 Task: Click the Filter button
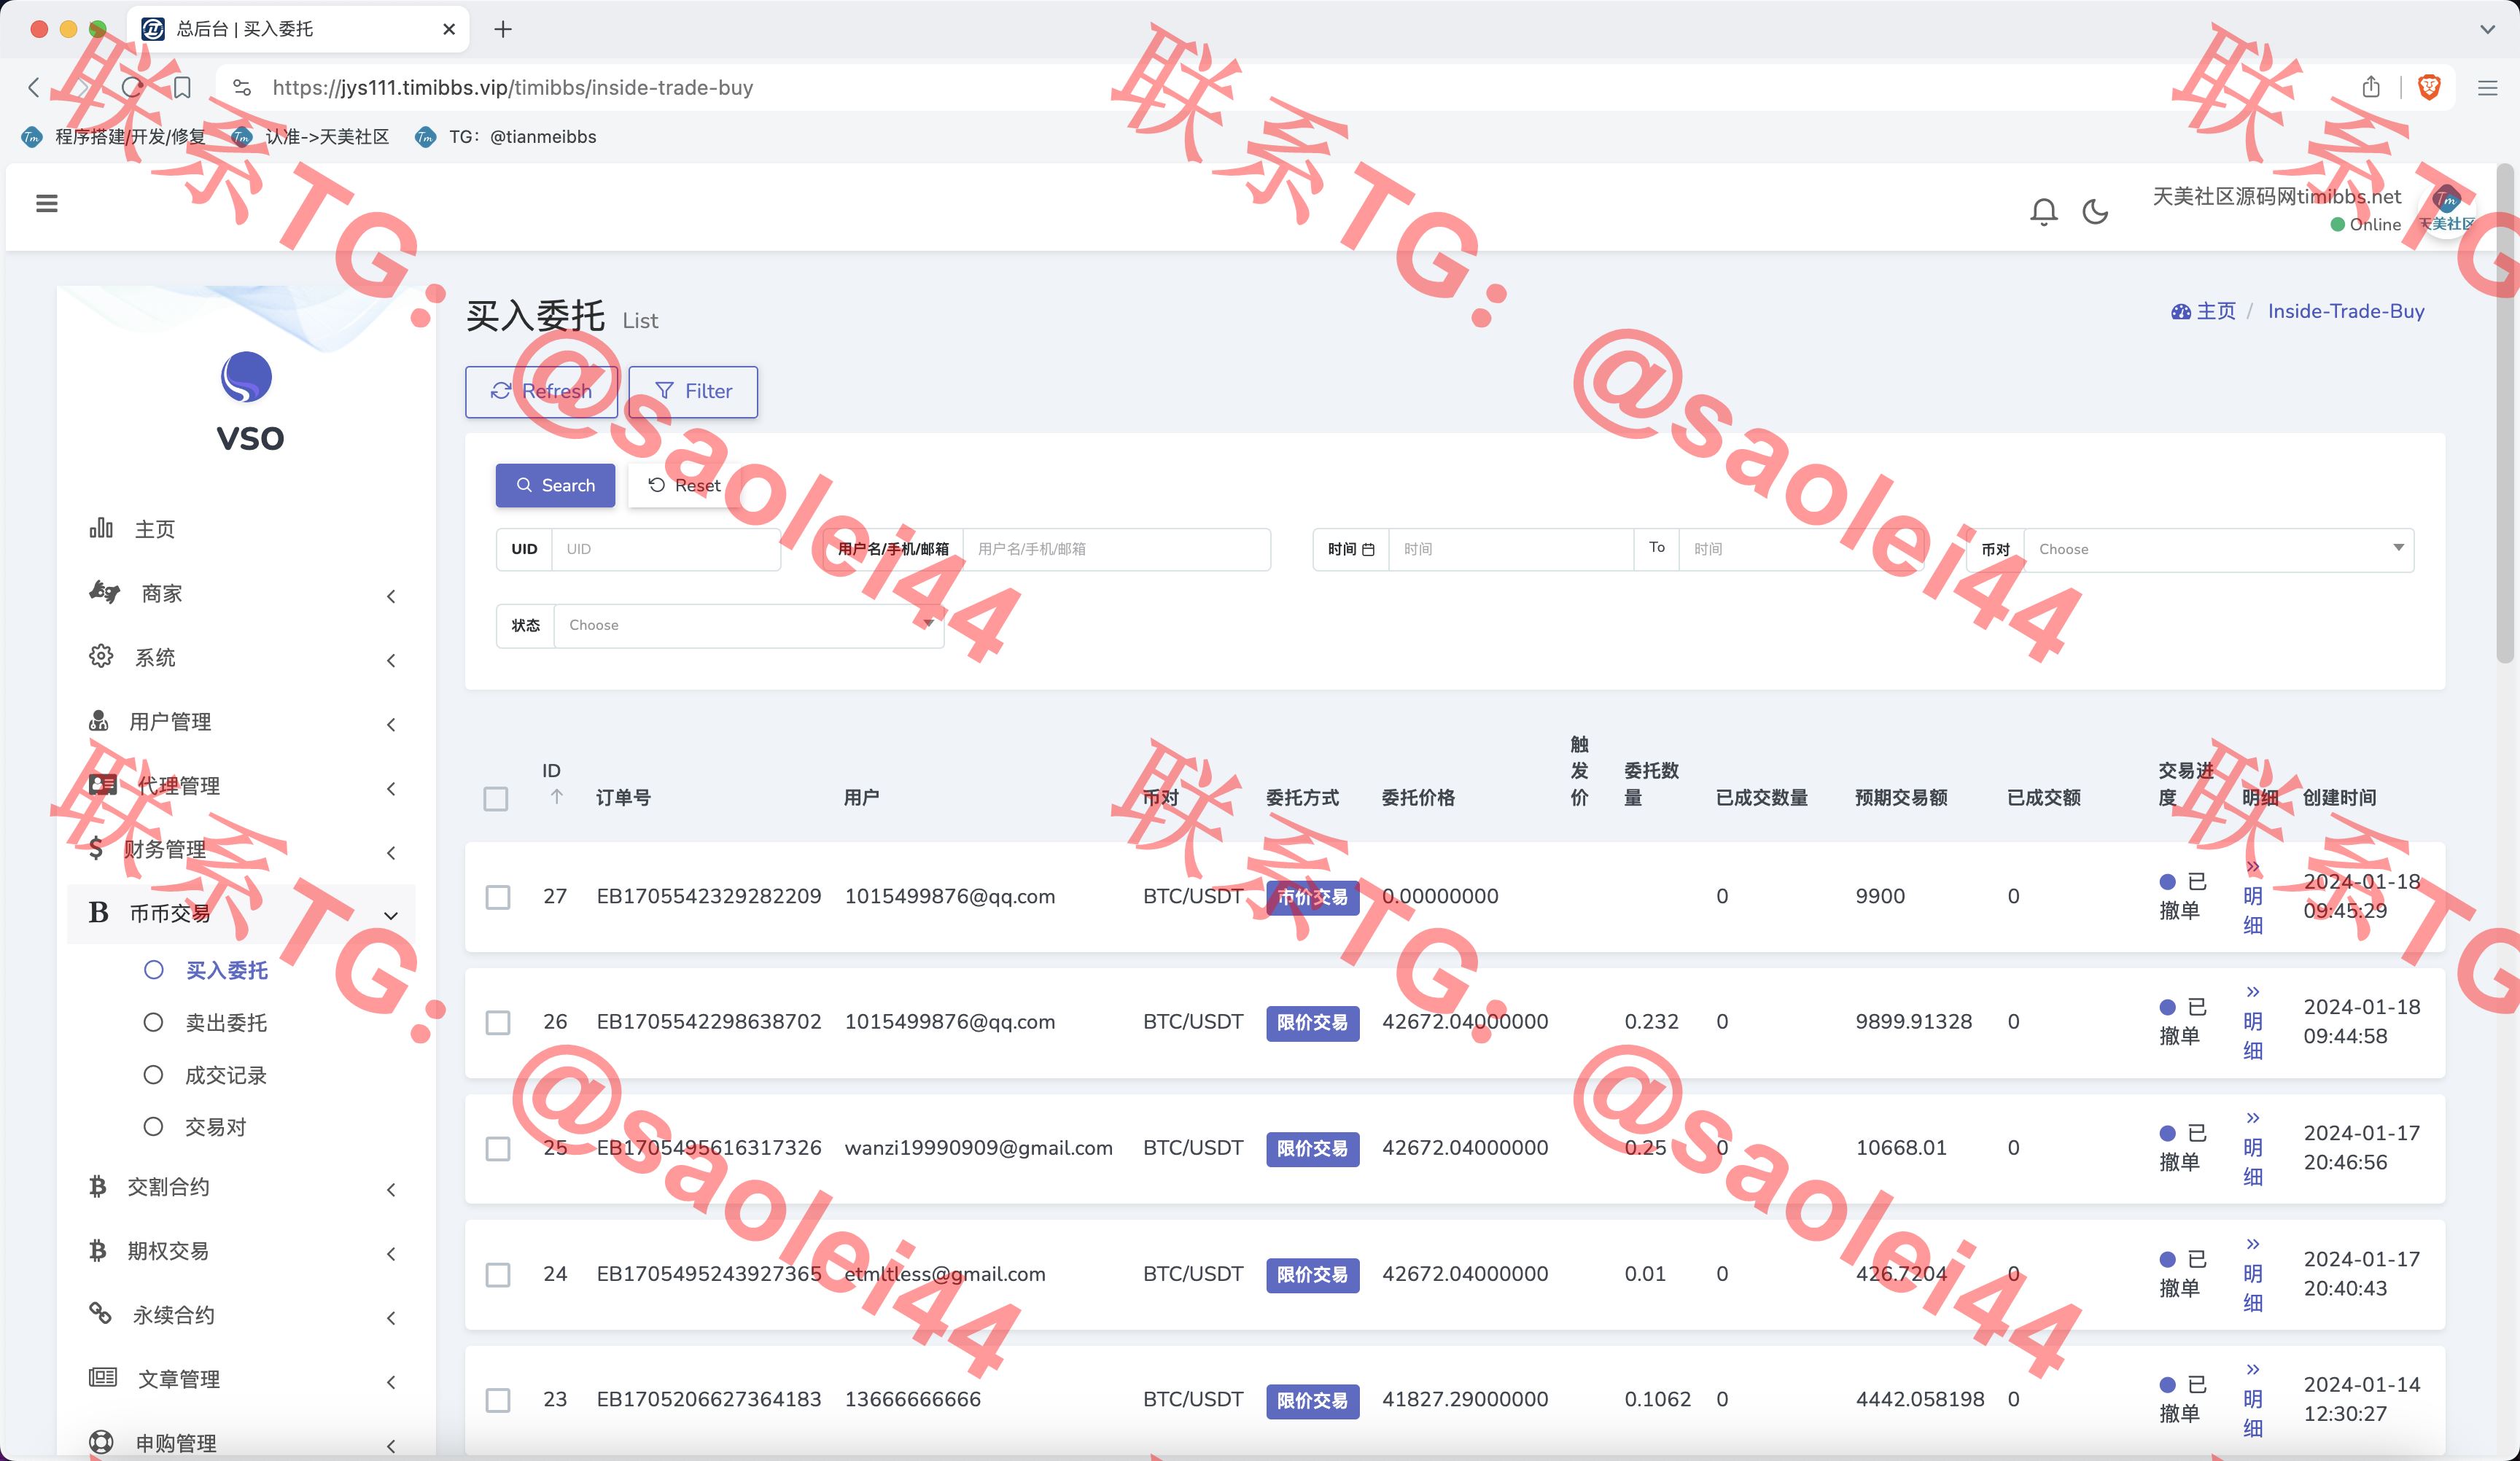693,391
